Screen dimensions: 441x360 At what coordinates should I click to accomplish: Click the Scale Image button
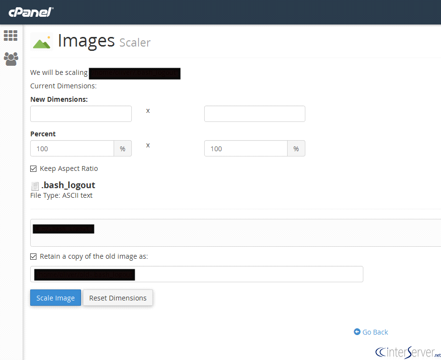click(x=56, y=298)
